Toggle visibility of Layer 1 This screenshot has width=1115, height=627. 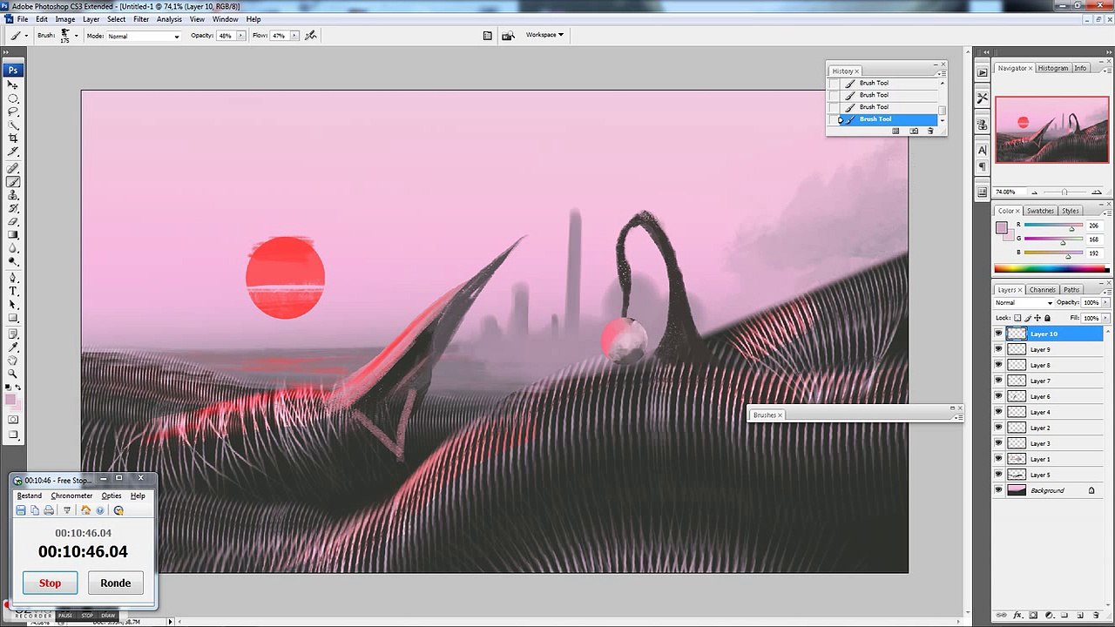[x=998, y=459]
